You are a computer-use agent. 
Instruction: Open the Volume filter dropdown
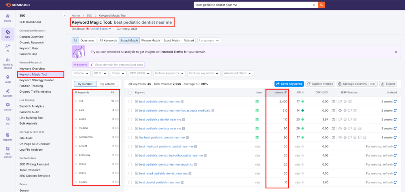pyautogui.click(x=81, y=73)
